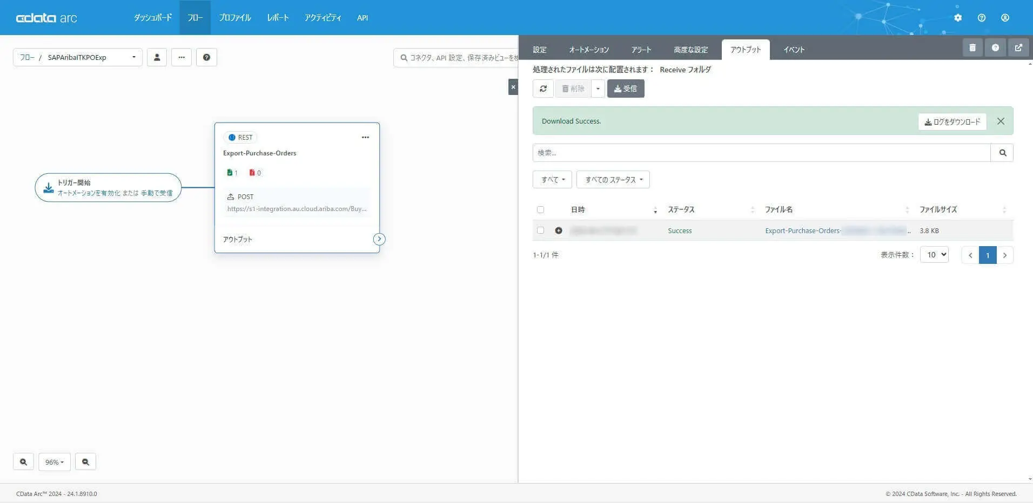1033x503 pixels.
Task: Switch to the オートメーション tab
Action: [589, 50]
